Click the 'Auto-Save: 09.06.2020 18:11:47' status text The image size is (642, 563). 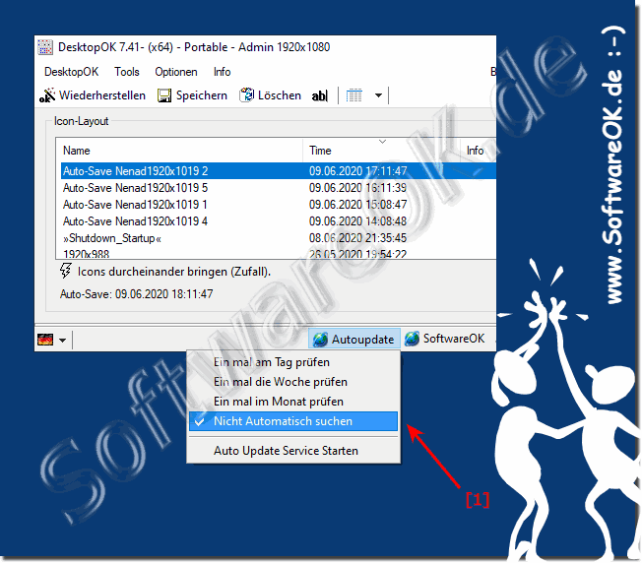[136, 294]
